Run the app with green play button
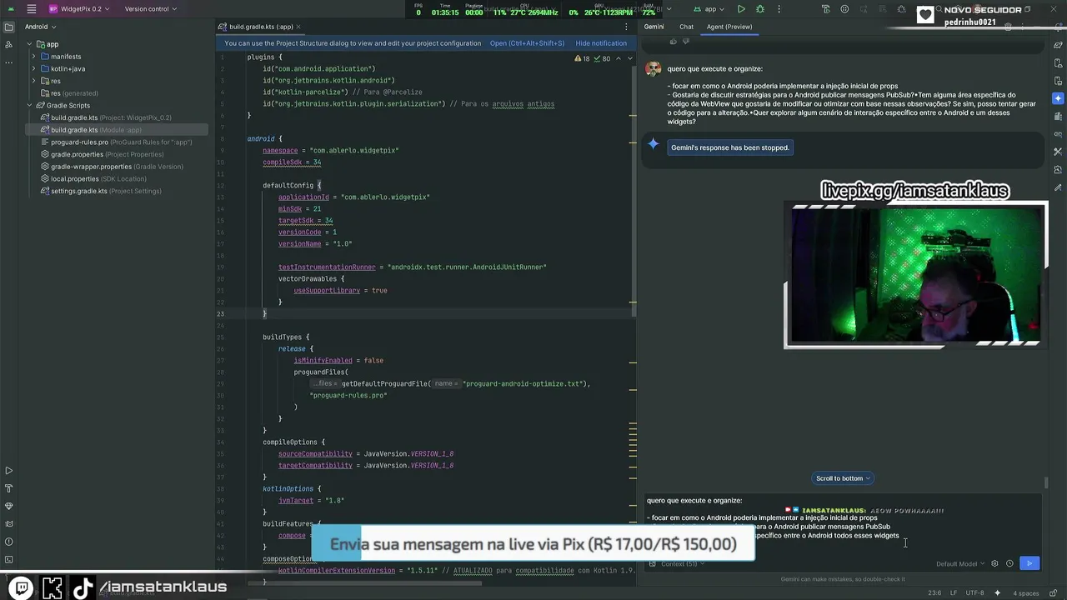 pyautogui.click(x=741, y=9)
